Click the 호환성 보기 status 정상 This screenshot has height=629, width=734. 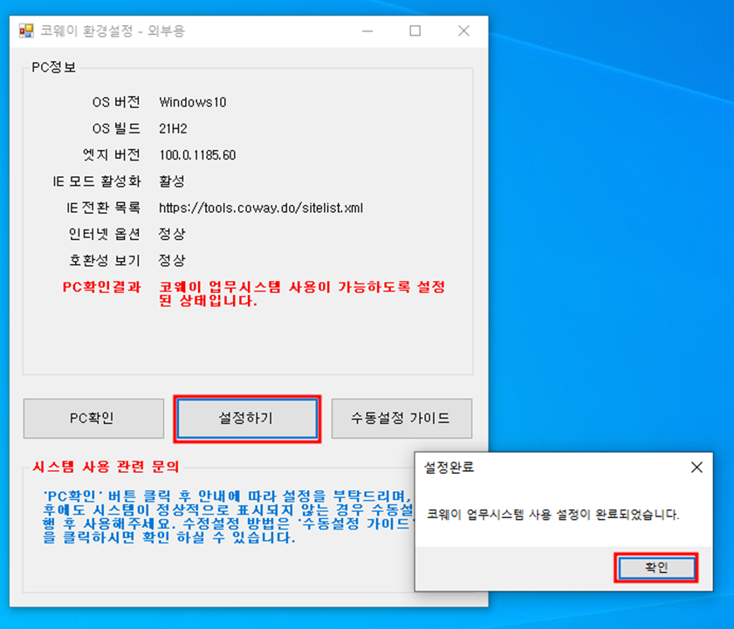point(172,260)
